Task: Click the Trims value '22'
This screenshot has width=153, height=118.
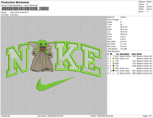Action: coord(121,24)
